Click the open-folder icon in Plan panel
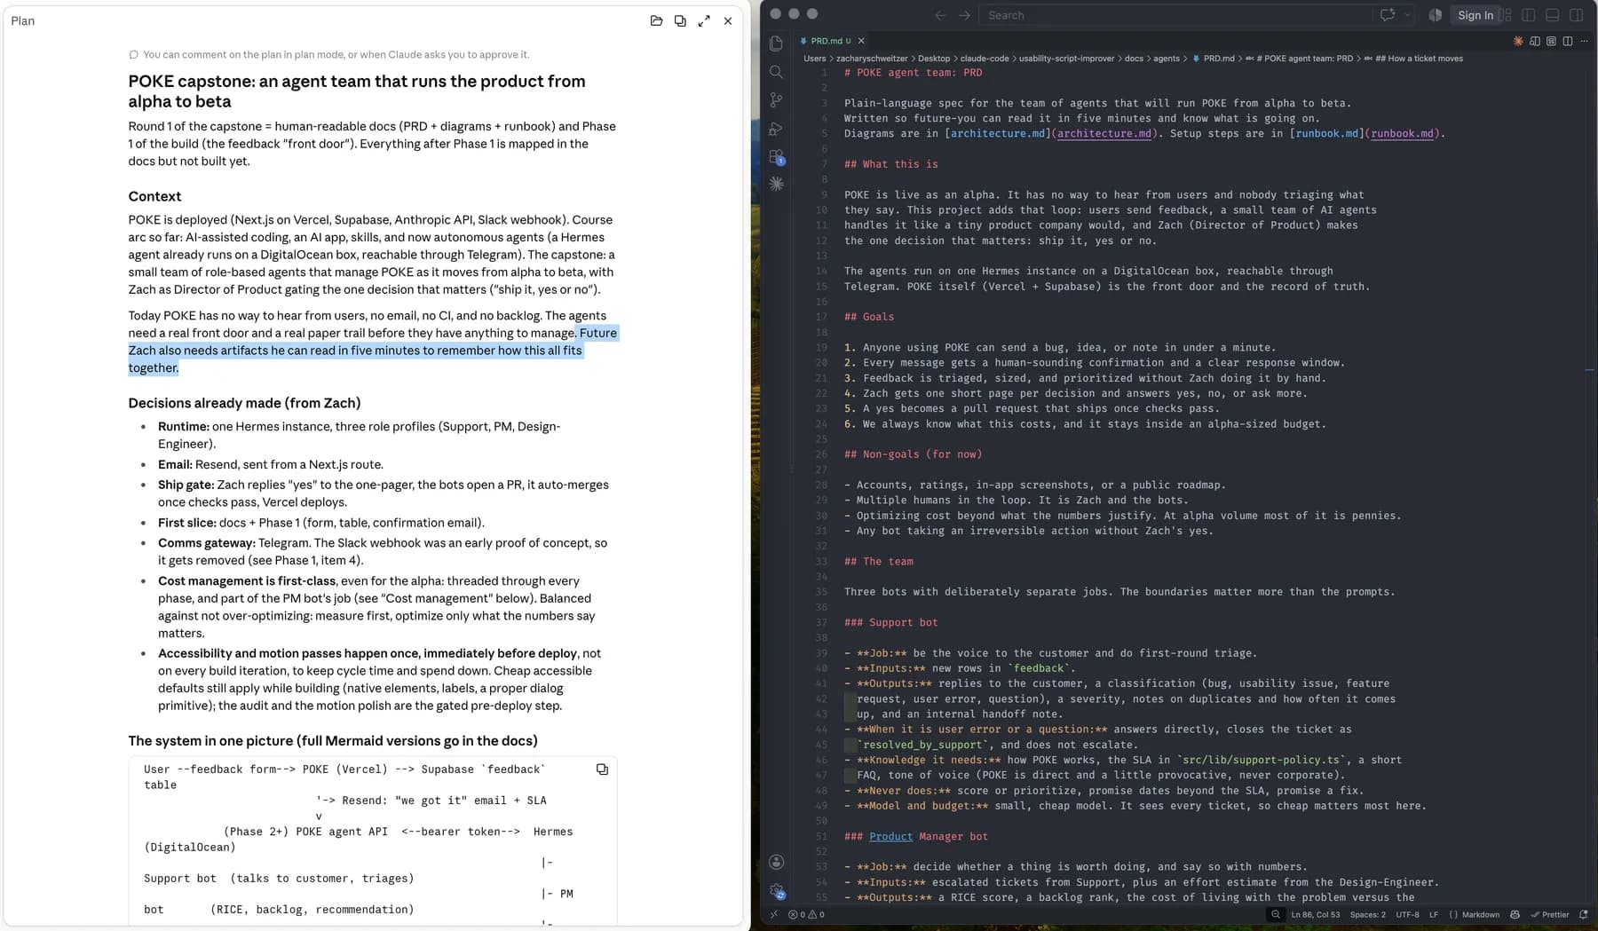 (656, 20)
